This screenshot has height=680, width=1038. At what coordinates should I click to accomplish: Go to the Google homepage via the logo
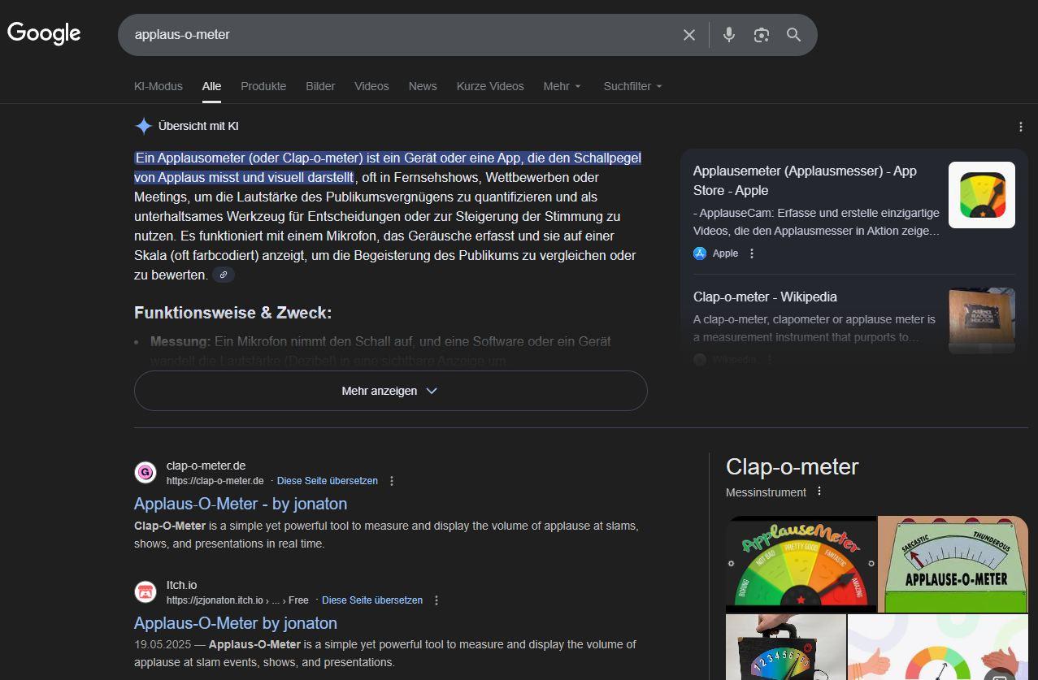click(44, 34)
